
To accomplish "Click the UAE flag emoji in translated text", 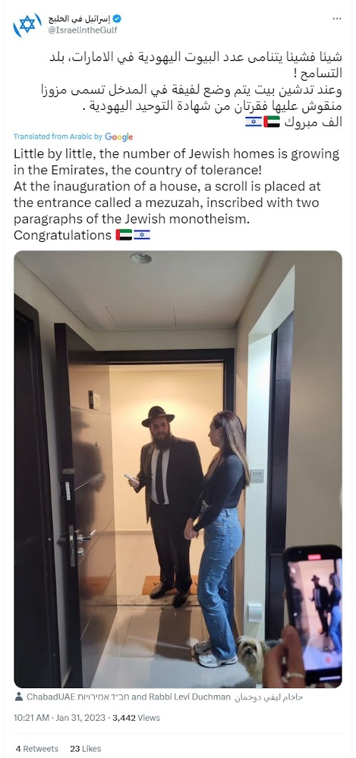I will click(124, 236).
